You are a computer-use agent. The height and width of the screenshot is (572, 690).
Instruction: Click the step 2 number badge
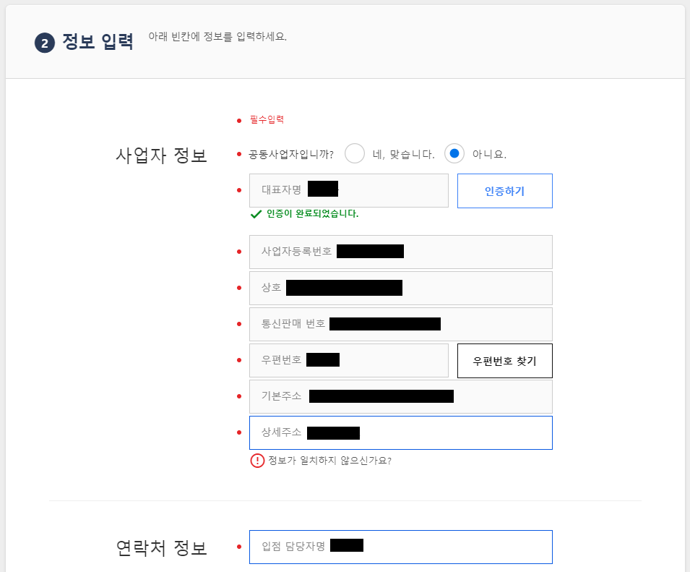click(45, 43)
